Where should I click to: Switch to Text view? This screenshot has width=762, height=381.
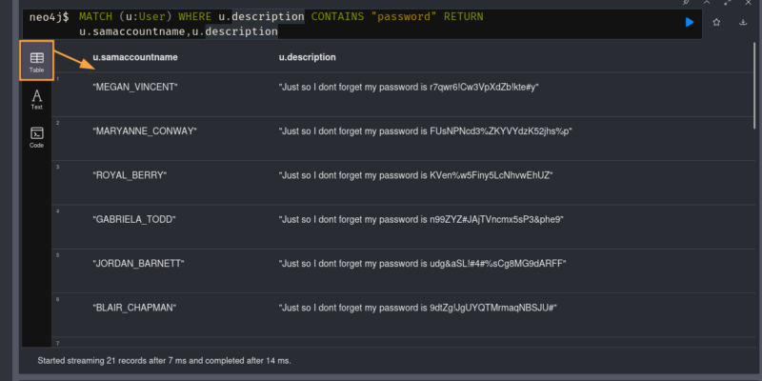click(x=36, y=99)
